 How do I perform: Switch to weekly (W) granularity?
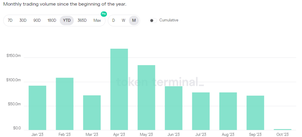point(124,20)
